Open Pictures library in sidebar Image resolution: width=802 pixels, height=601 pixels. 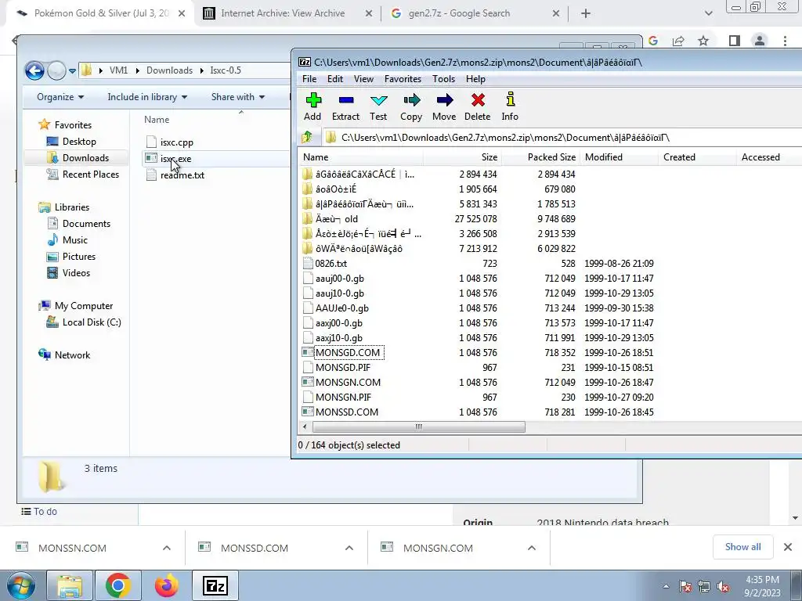click(79, 256)
